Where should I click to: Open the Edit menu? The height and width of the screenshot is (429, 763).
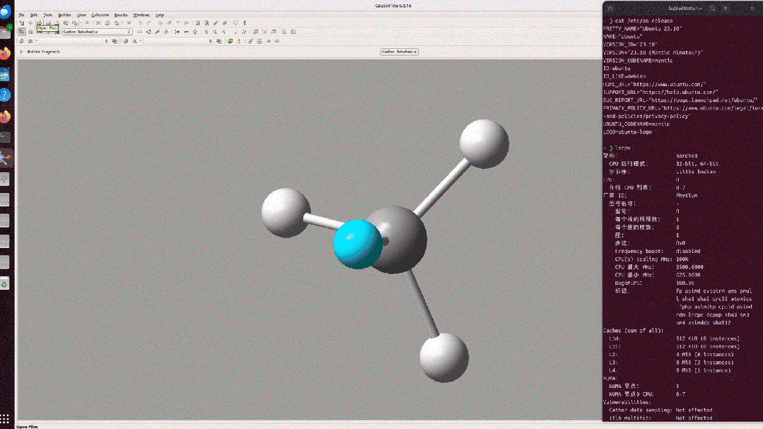[34, 15]
